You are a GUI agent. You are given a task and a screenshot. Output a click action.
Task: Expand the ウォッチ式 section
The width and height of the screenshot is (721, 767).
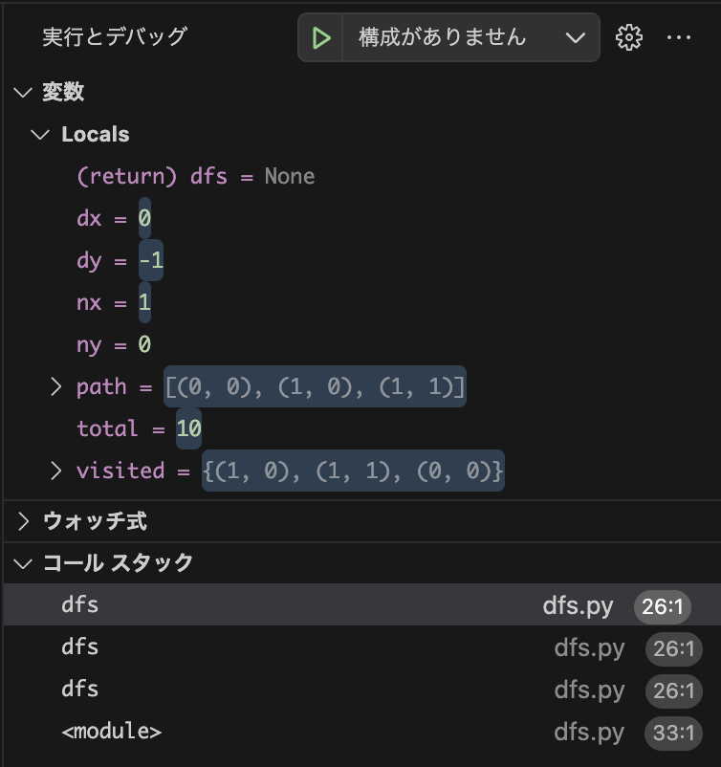pos(23,521)
